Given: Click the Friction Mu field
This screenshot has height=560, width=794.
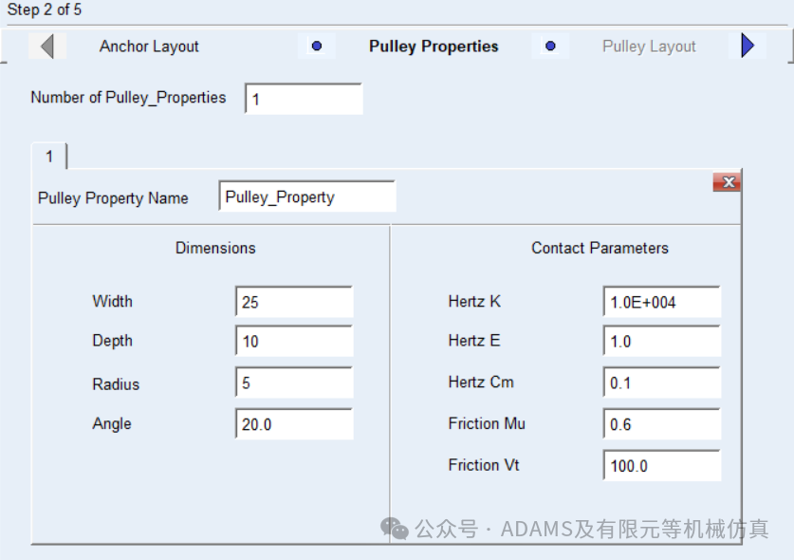Looking at the screenshot, I should [x=662, y=423].
